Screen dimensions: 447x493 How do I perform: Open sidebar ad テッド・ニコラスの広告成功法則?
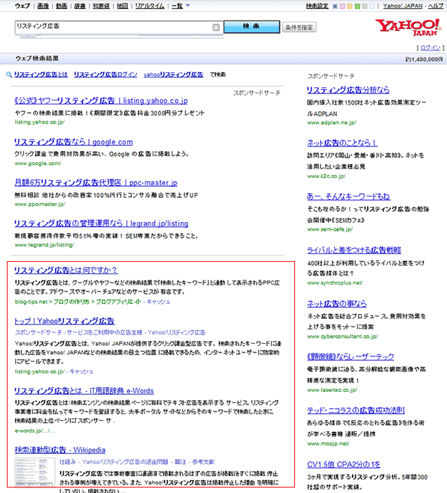click(x=356, y=410)
